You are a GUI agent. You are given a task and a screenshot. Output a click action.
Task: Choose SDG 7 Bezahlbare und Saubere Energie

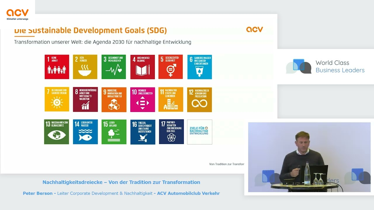(x=57, y=99)
